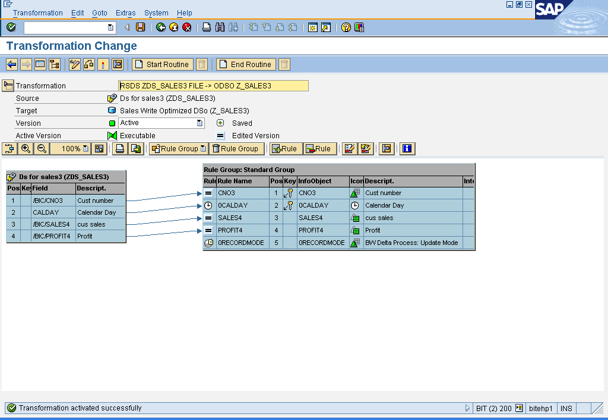Click the Display/Change pencil icon
Viewport: 608px width, 420px height.
74,64
